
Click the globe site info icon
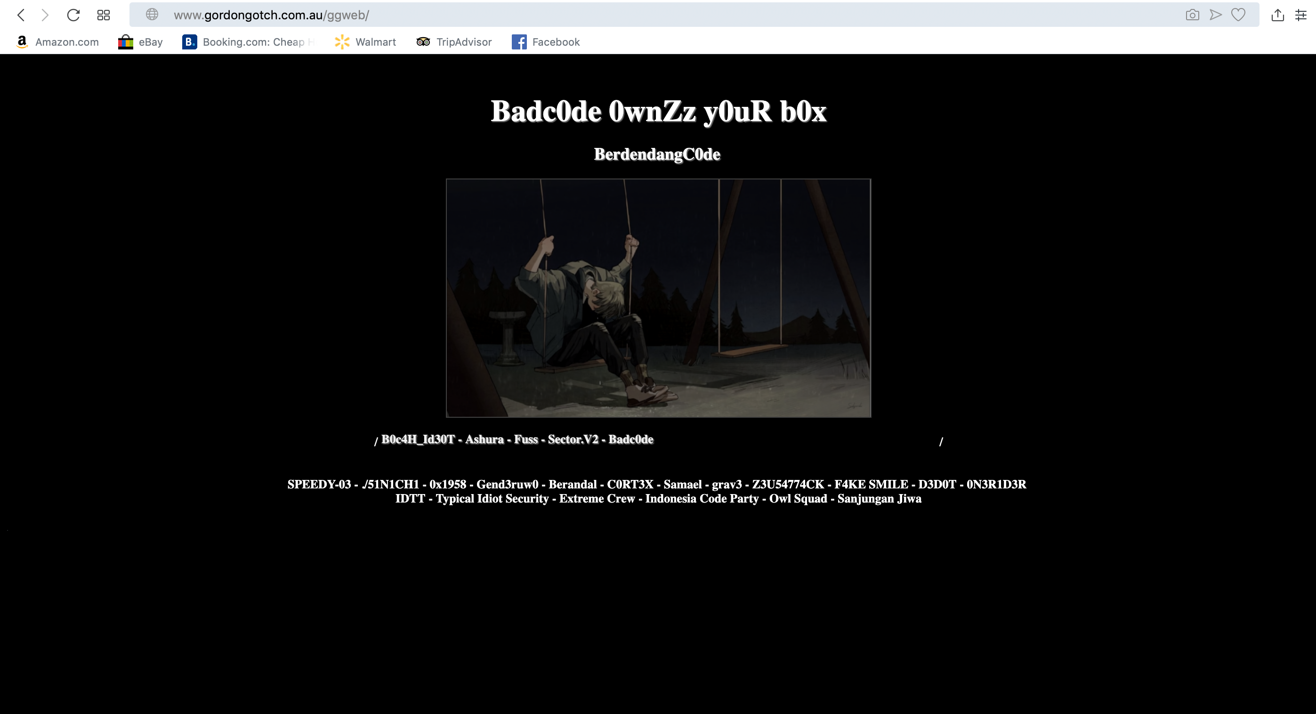(x=152, y=14)
